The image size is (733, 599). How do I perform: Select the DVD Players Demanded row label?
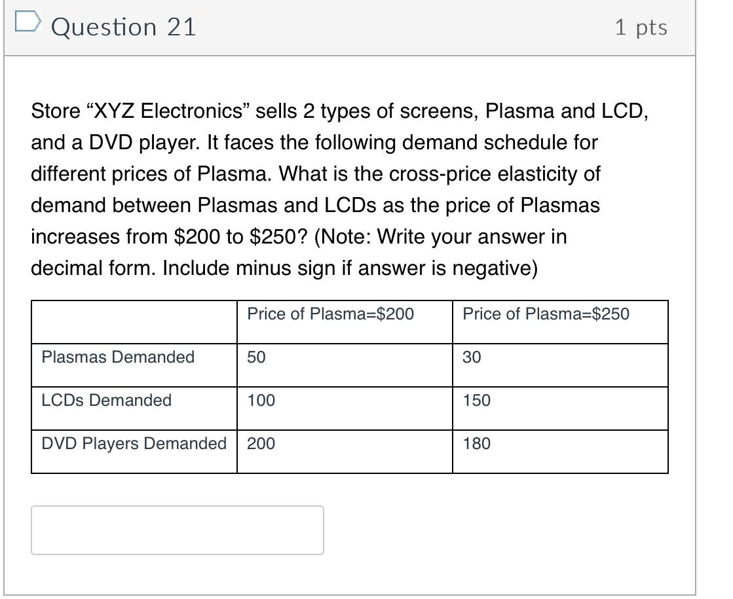click(x=134, y=443)
